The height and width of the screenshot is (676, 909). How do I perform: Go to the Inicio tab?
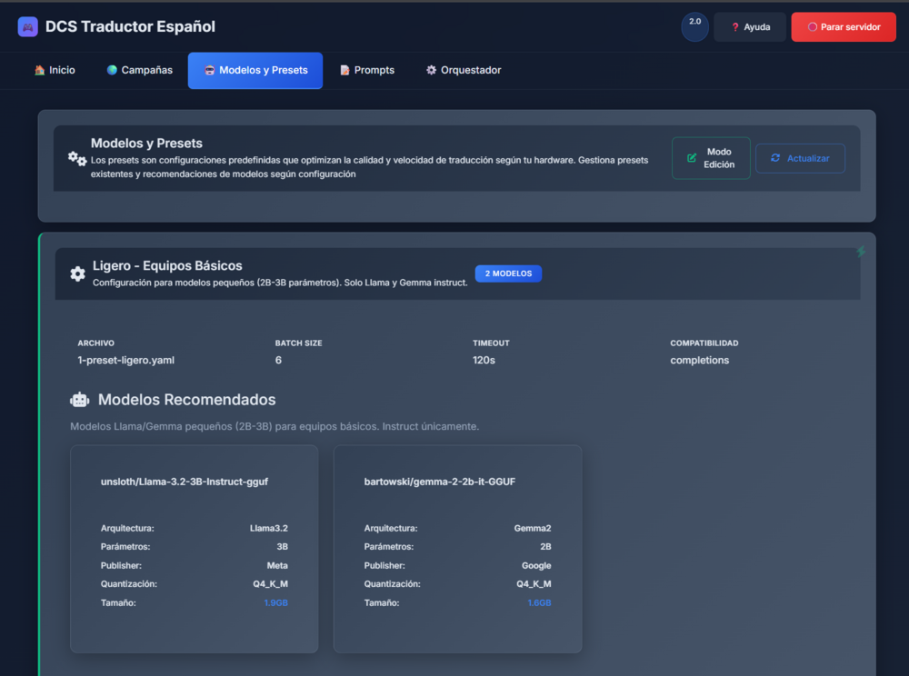click(x=55, y=70)
